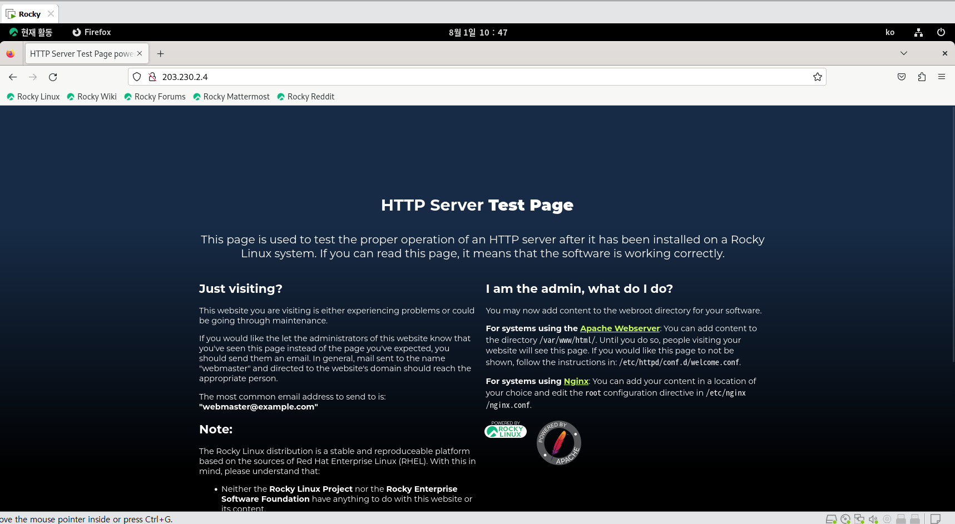The height and width of the screenshot is (524, 955).
Task: Click the HTTP Server Test Page heading
Action: tap(477, 205)
